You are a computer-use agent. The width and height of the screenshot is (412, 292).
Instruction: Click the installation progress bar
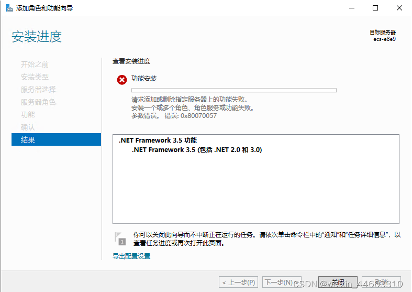233,90
